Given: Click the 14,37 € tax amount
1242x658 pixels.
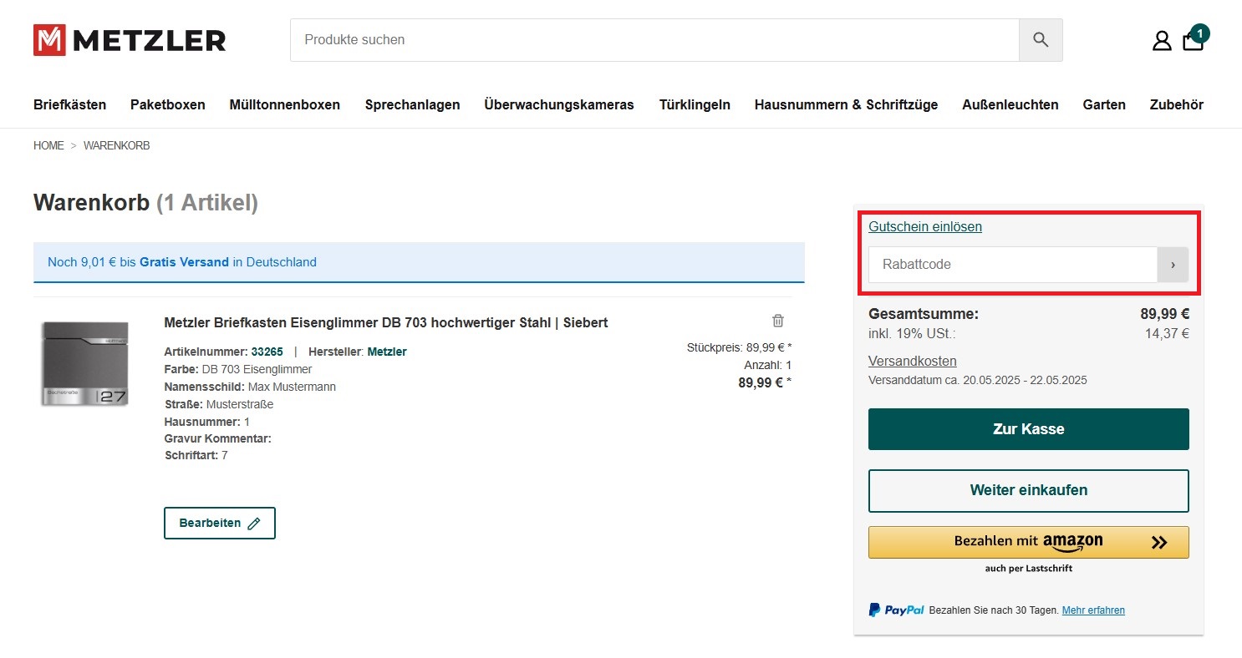Looking at the screenshot, I should click(x=1167, y=333).
